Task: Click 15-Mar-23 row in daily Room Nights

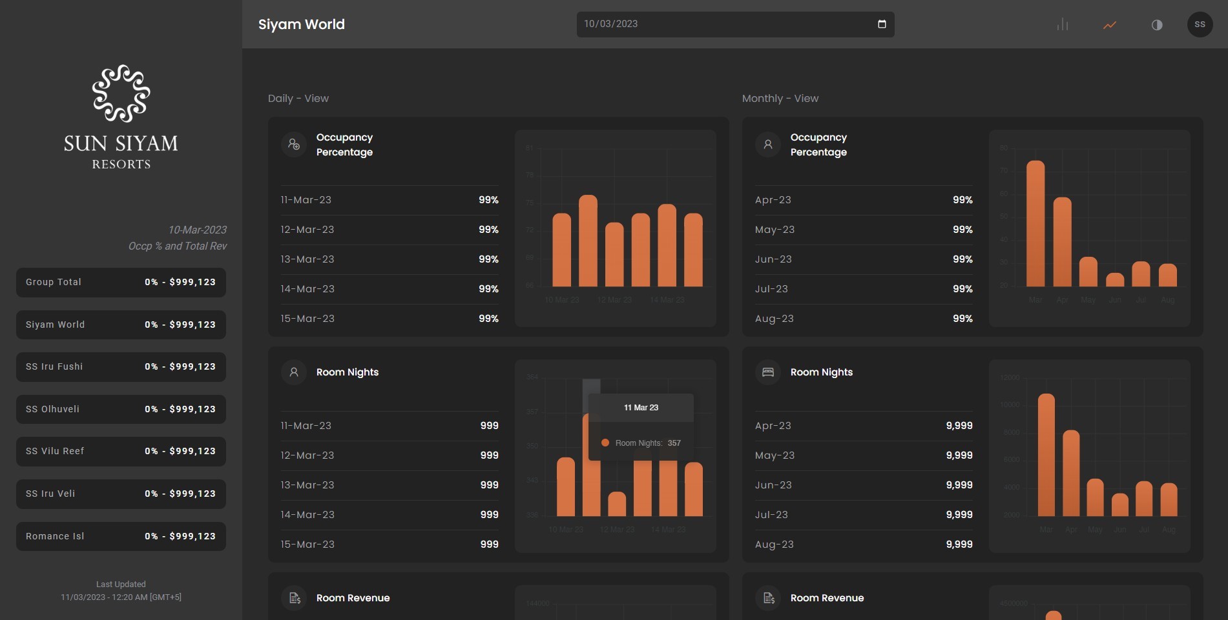Action: (x=390, y=545)
